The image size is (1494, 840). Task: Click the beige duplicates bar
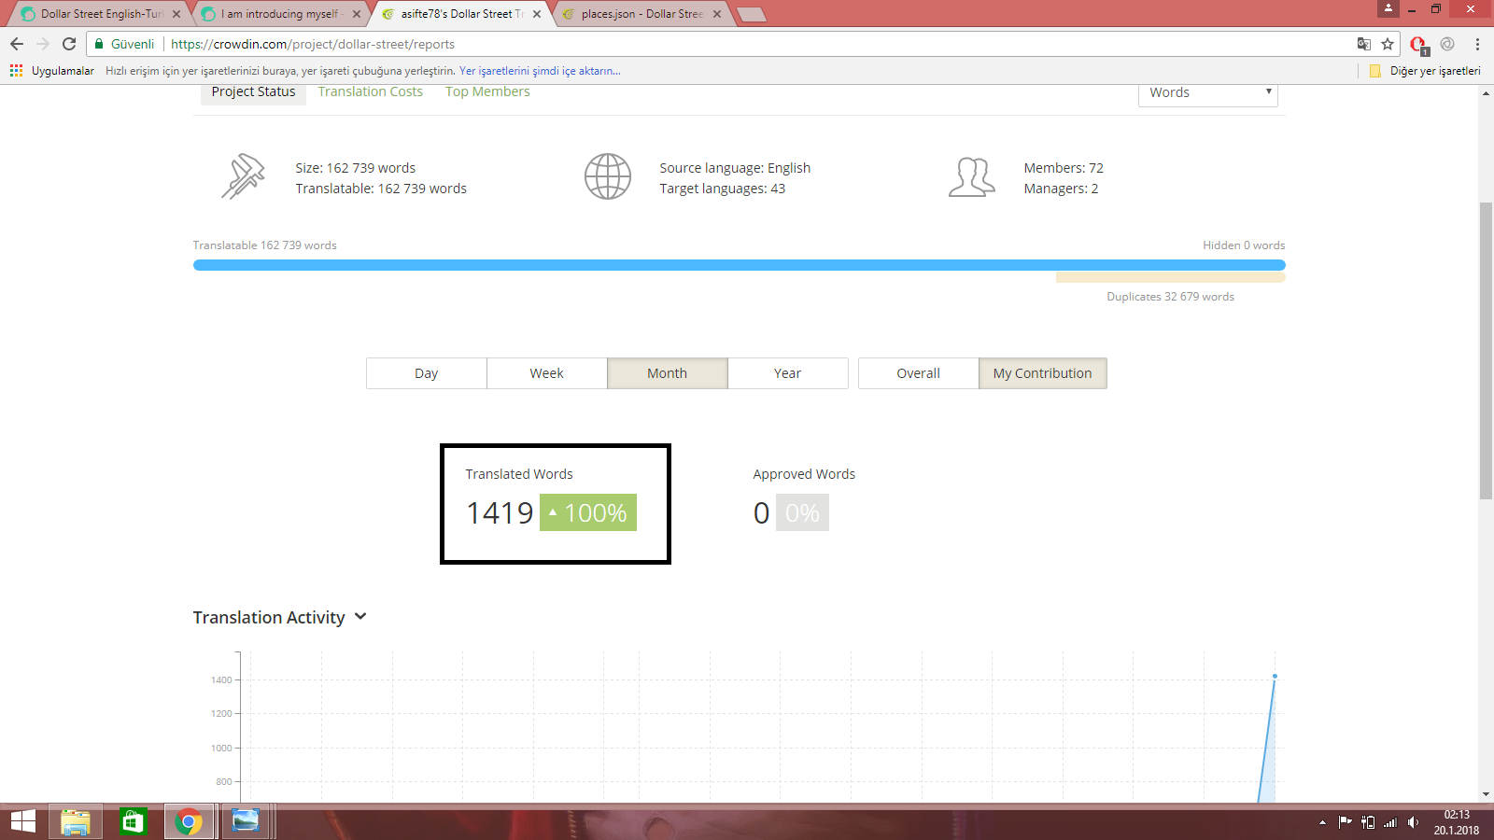[x=1170, y=277]
